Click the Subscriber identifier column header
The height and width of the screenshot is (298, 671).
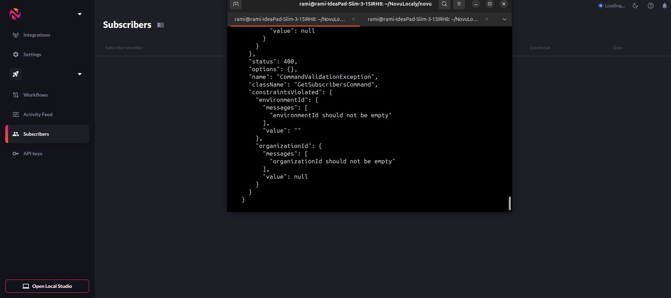point(124,48)
